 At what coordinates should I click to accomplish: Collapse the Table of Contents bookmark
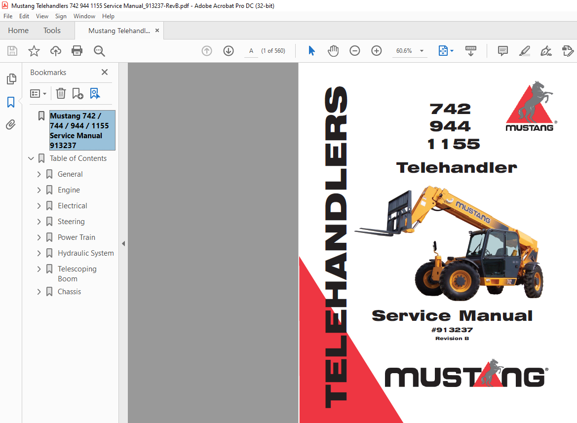pyautogui.click(x=31, y=158)
